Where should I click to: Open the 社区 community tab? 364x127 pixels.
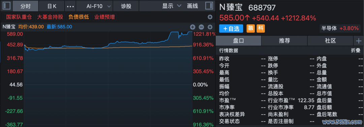330,41
